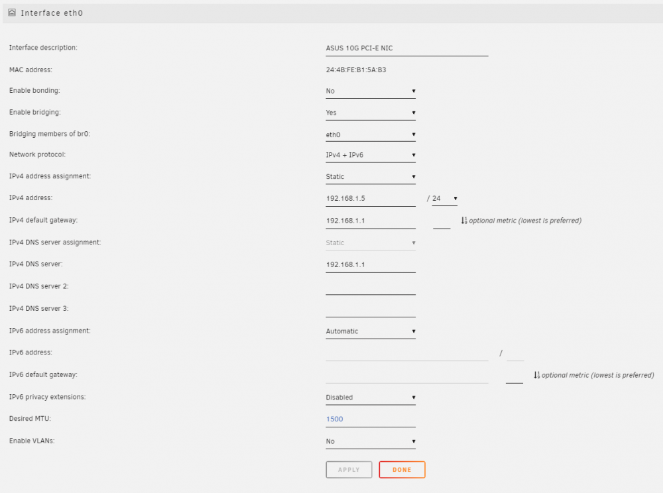Click the Network protocol label
This screenshot has height=493, width=663.
pos(38,154)
